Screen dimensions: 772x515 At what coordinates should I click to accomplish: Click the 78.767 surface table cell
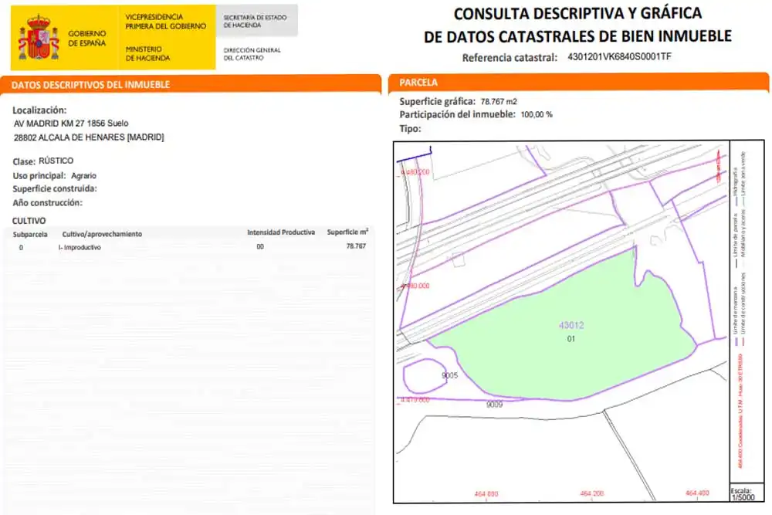point(356,246)
